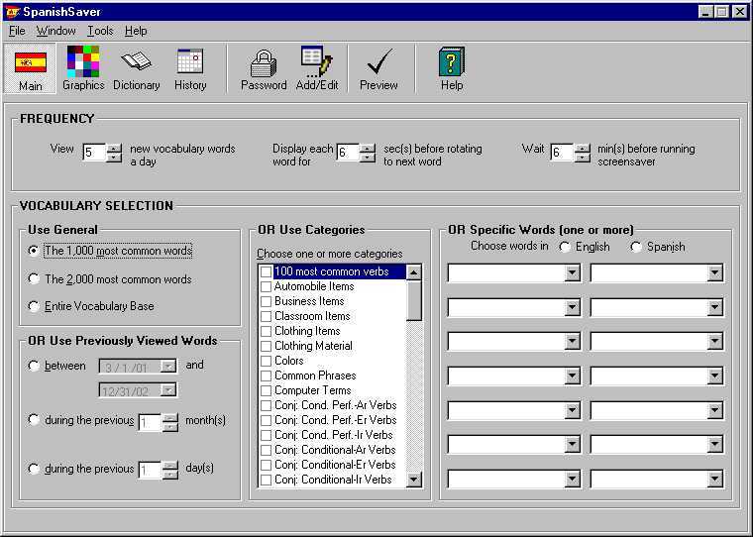Check Conj: Conditional-Ir Verbs
Viewport: 753px width, 537px height.
(266, 480)
